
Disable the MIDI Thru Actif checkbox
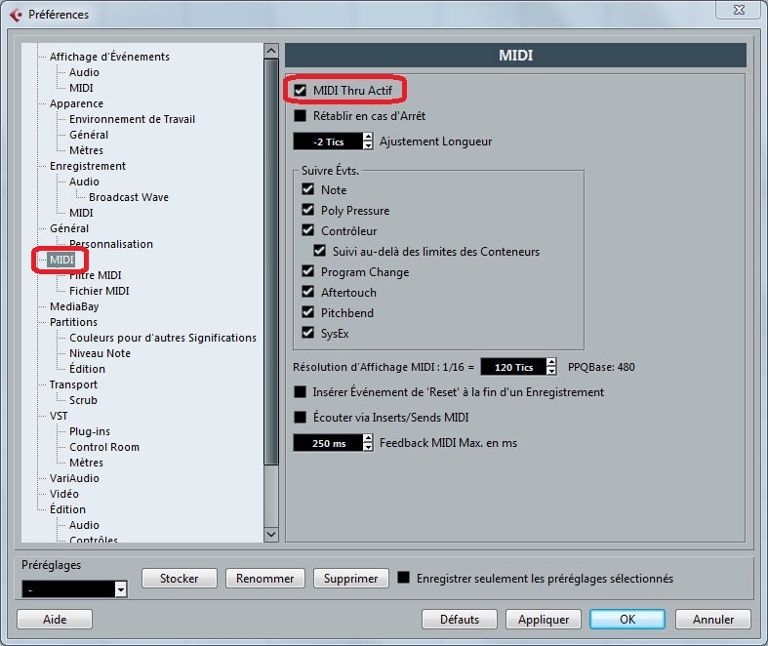coord(301,91)
